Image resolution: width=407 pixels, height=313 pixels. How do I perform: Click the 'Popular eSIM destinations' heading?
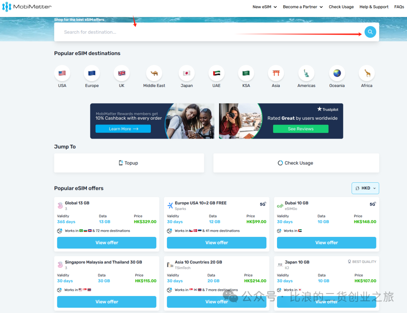[87, 53]
